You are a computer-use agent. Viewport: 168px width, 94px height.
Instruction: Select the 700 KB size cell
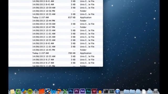click(72, 53)
